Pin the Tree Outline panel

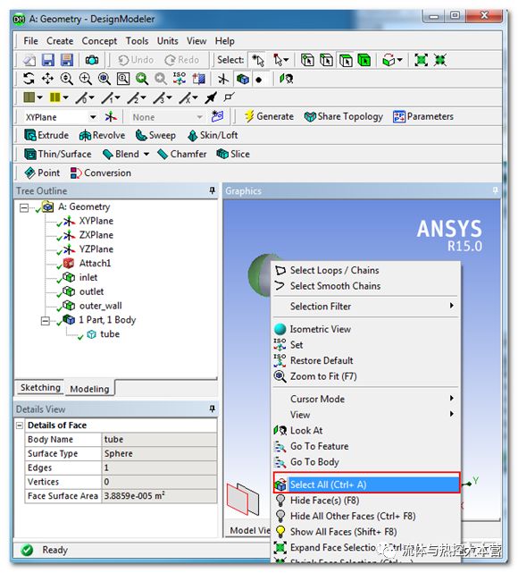(212, 190)
